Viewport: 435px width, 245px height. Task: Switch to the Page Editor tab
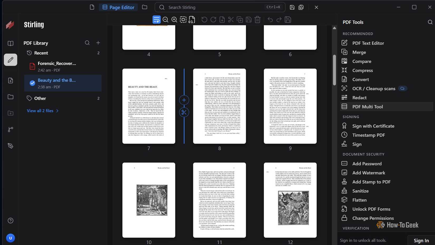[x=118, y=7]
